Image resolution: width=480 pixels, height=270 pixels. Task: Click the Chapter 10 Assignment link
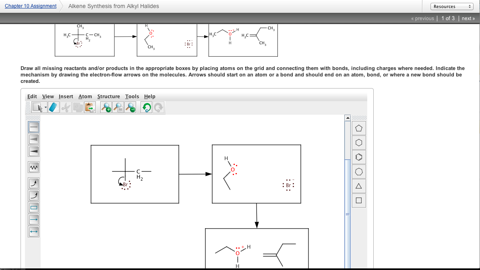pos(31,6)
